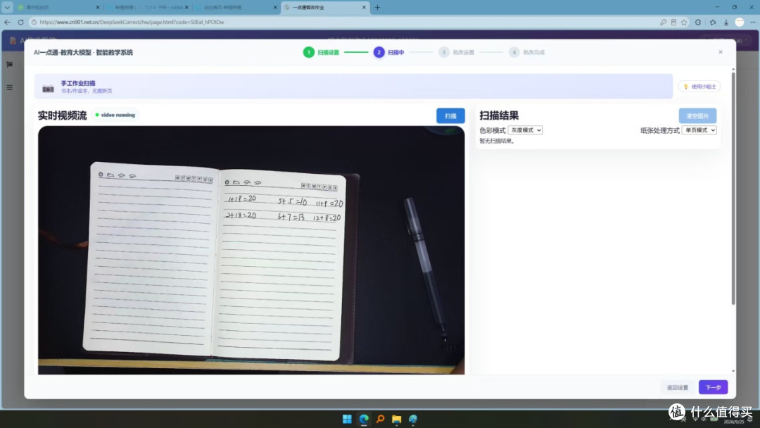Image resolution: width=760 pixels, height=428 pixels.
Task: Click the taskbar icon right of File Explorer
Action: 413,419
